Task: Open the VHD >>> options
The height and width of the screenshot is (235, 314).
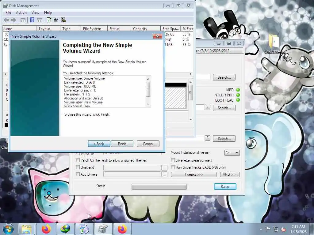Action: [230, 174]
